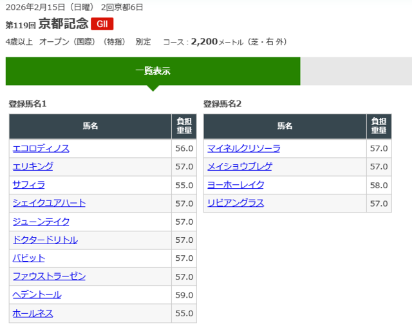Open the ジューンテイク horse page
This screenshot has height=335, width=412.
pyautogui.click(x=41, y=222)
